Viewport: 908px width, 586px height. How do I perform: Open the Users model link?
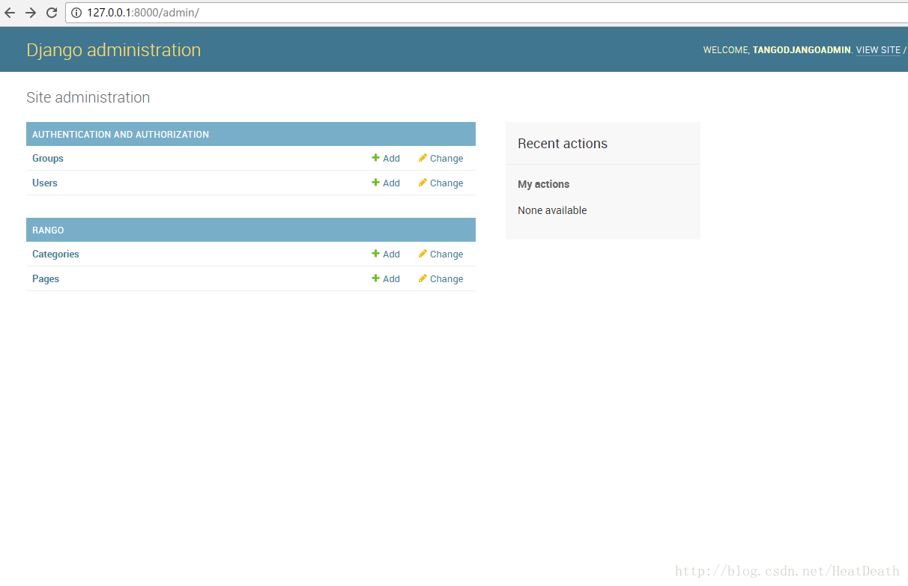(45, 183)
